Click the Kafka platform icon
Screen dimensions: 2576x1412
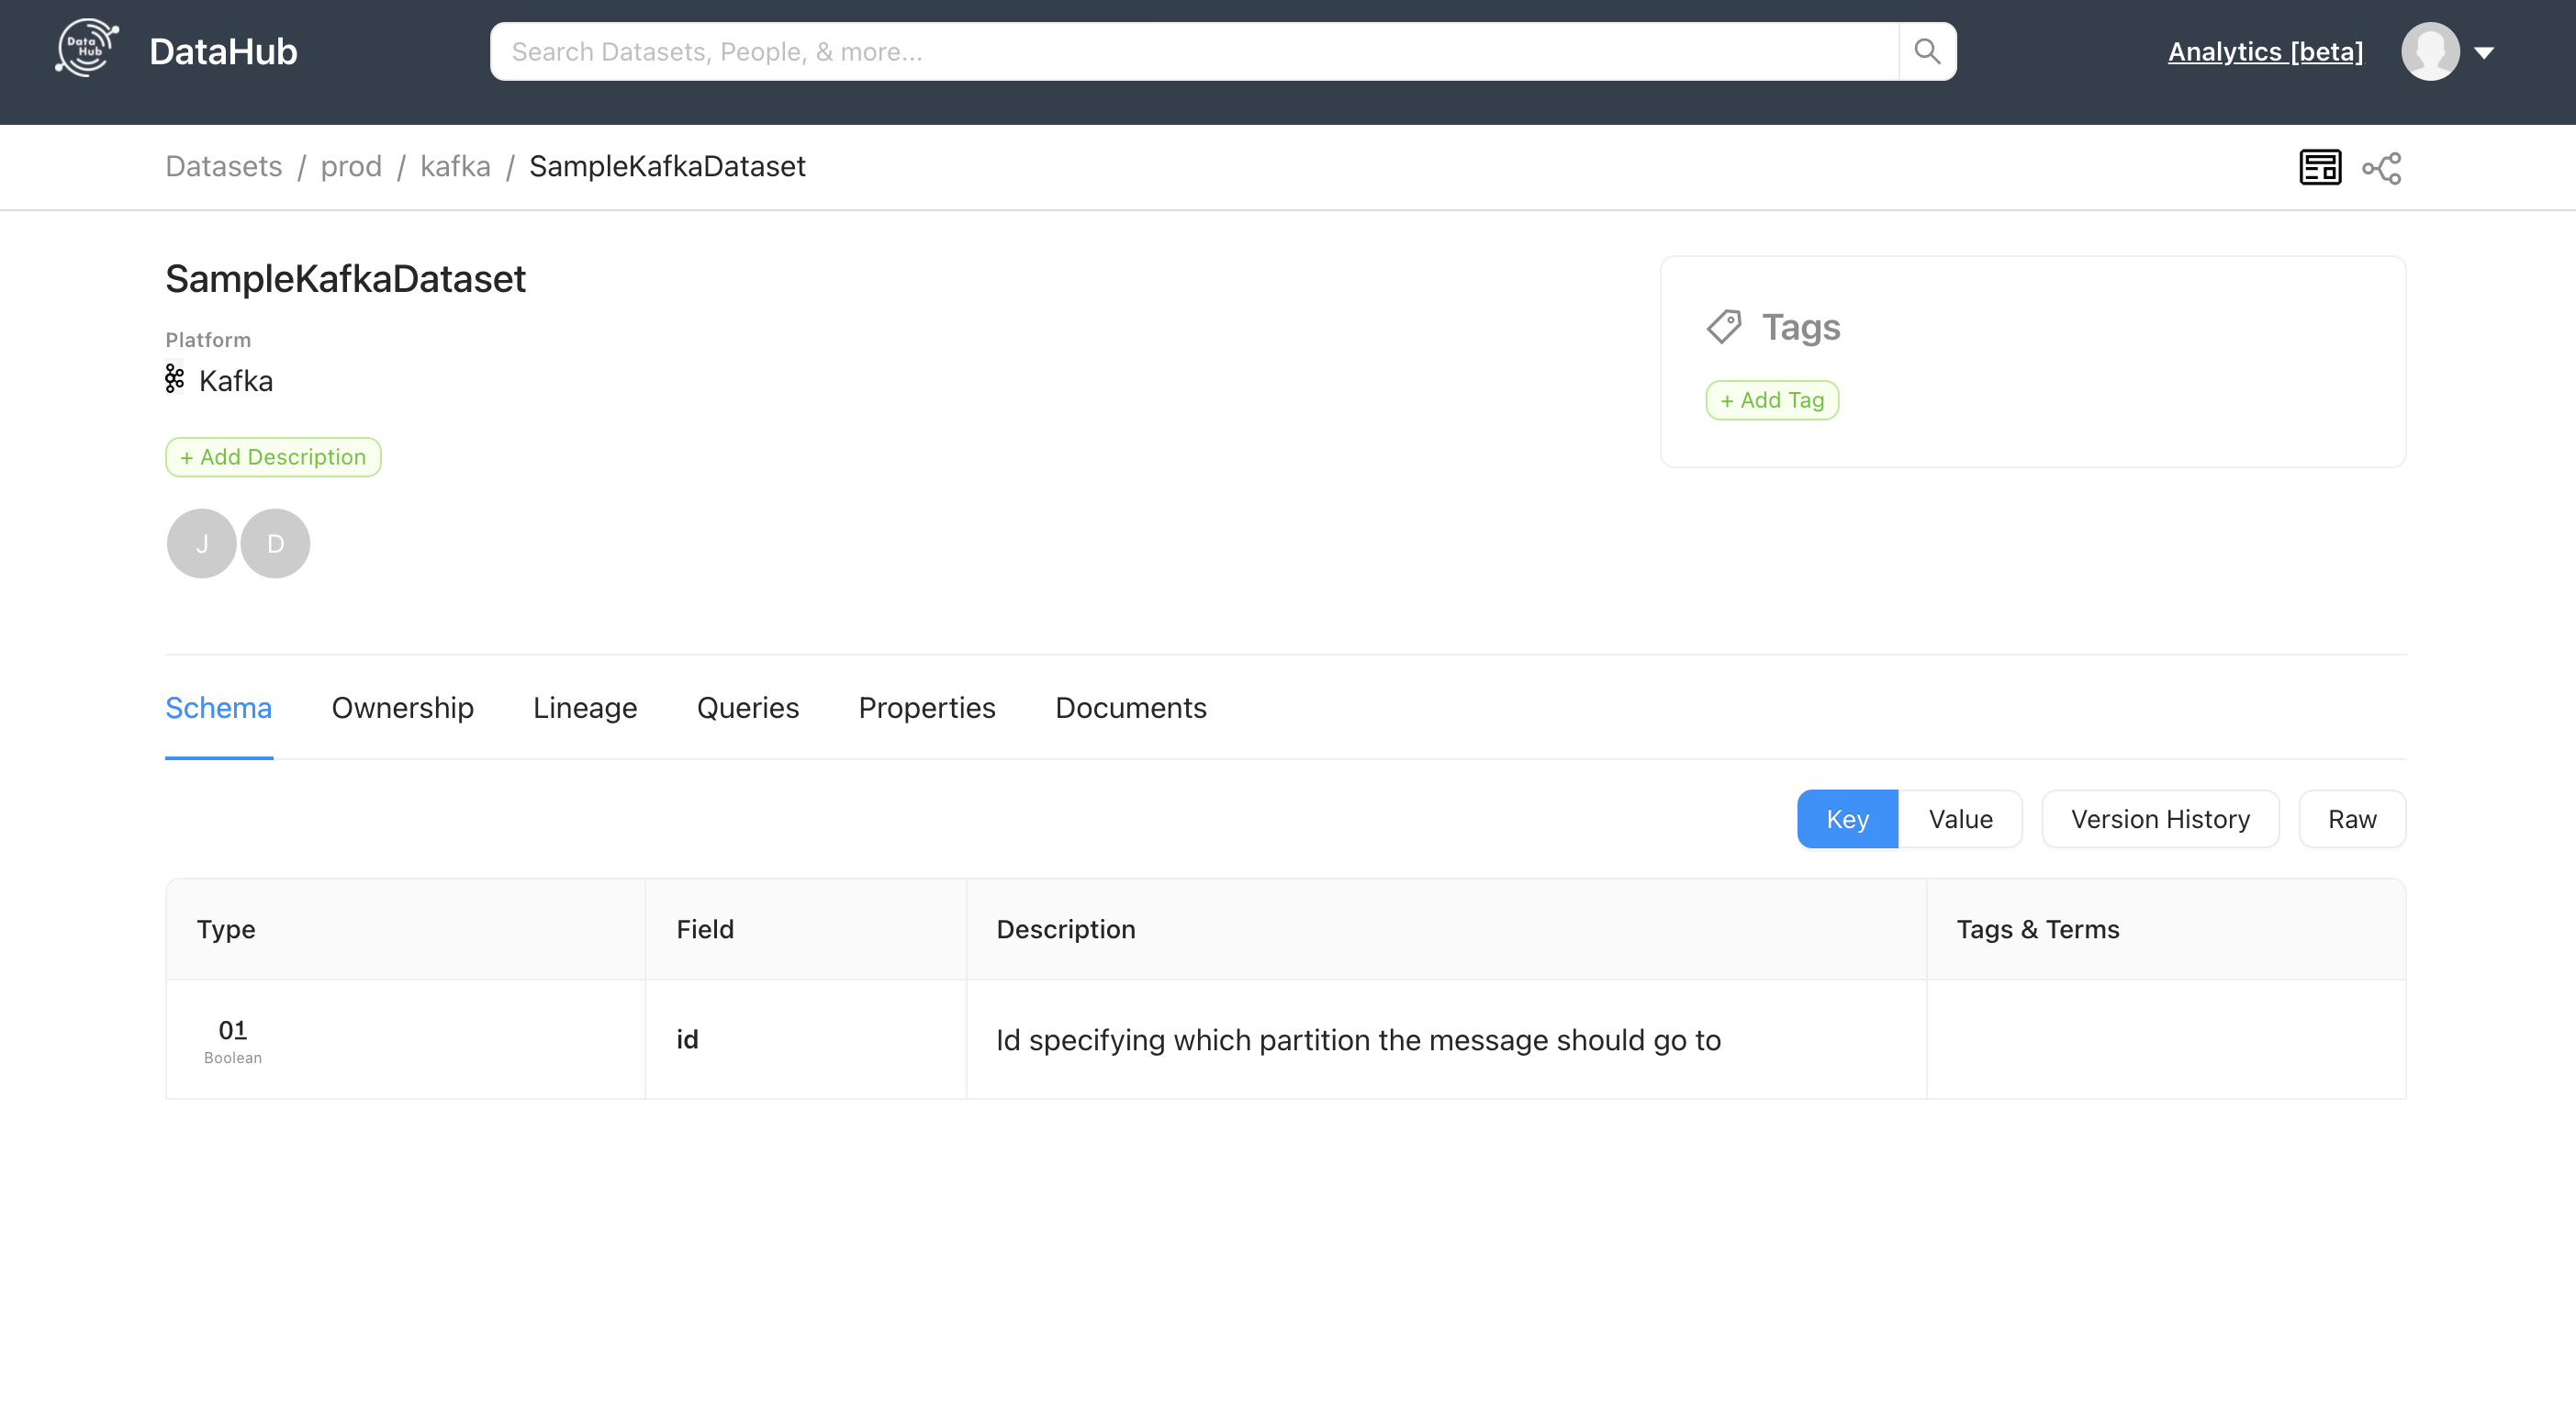(174, 379)
